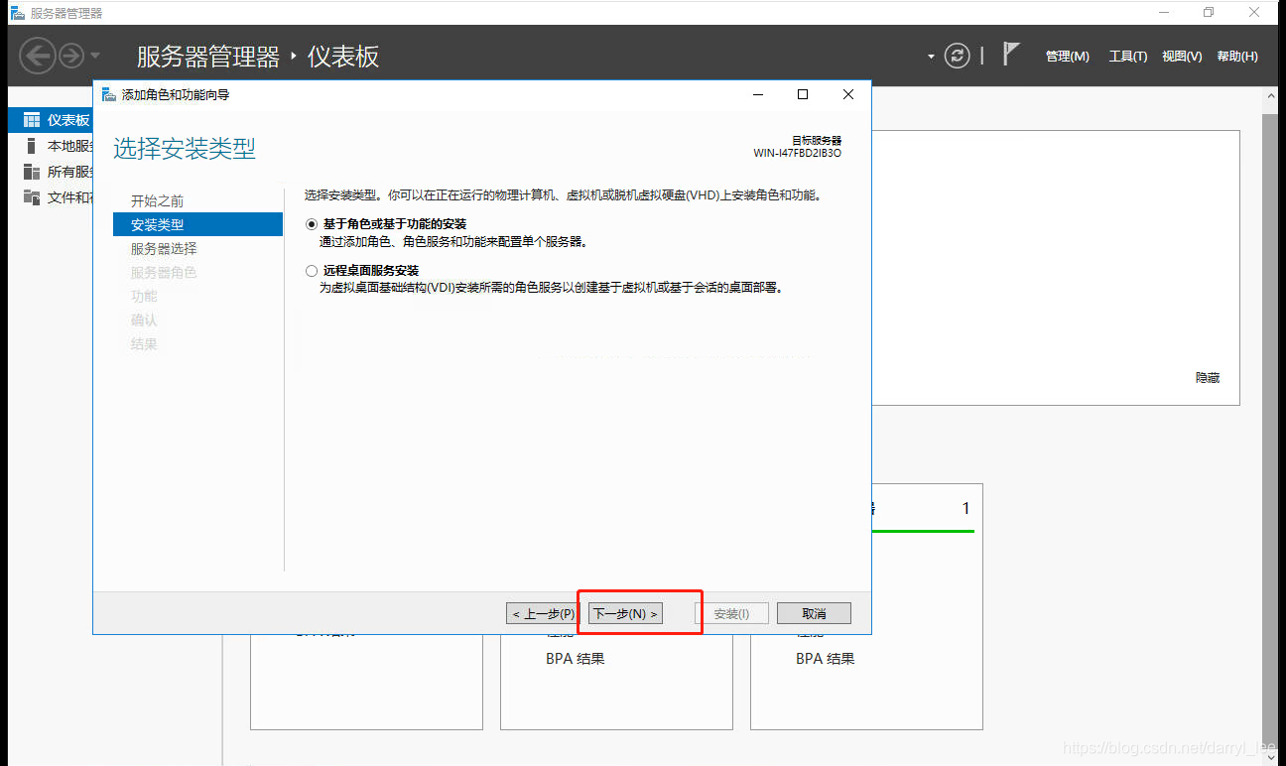Viewport: 1286px width, 766px height.
Task: Open the notifications flag icon
Action: pos(1010,55)
